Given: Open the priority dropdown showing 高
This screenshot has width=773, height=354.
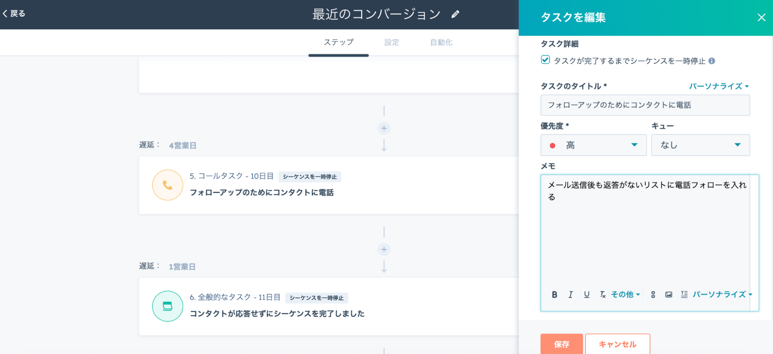Looking at the screenshot, I should pyautogui.click(x=593, y=145).
